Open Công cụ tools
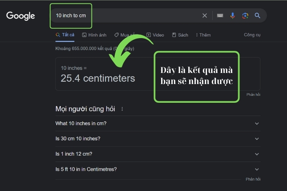The width and height of the screenshot is (287, 191). 252,35
